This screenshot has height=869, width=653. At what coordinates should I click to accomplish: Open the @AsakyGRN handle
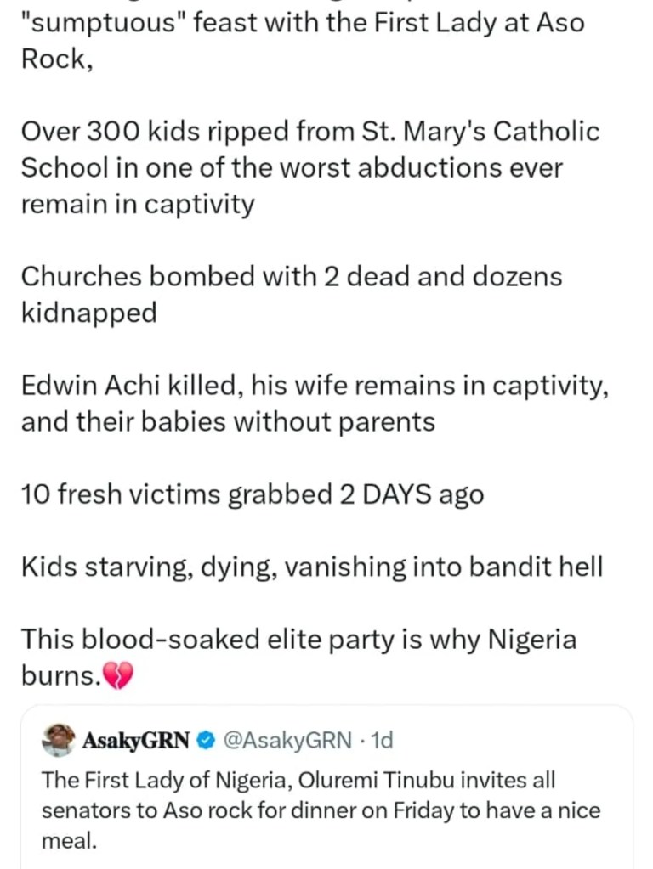(x=286, y=741)
